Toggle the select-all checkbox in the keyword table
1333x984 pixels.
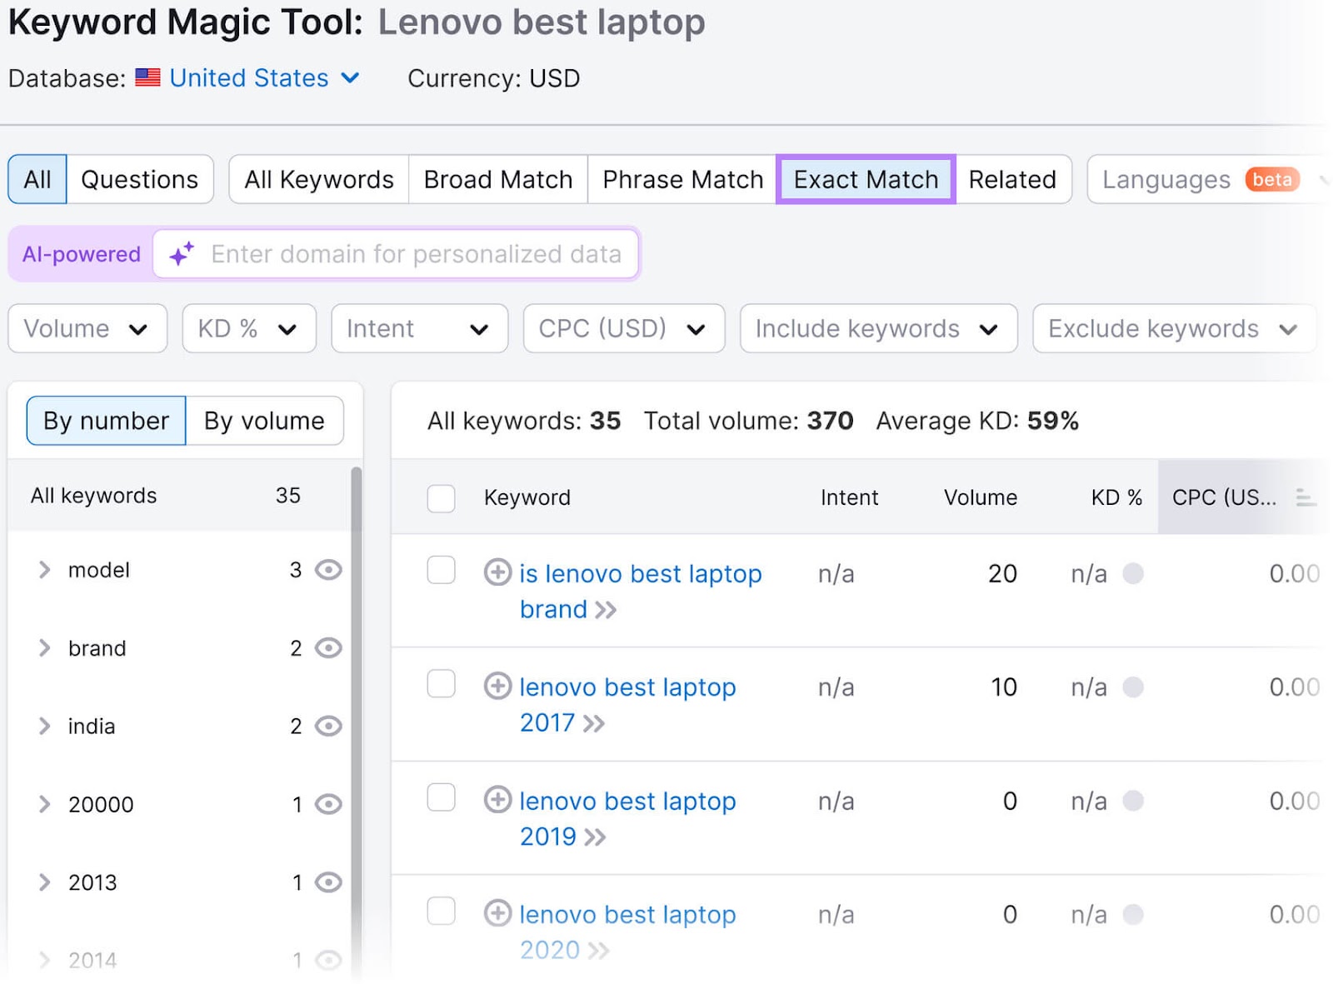(x=441, y=498)
